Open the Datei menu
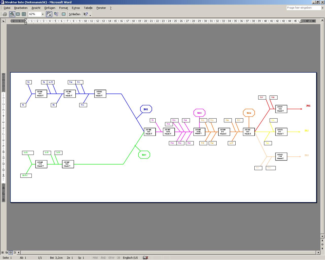This screenshot has height=260, width=325. [x=7, y=8]
